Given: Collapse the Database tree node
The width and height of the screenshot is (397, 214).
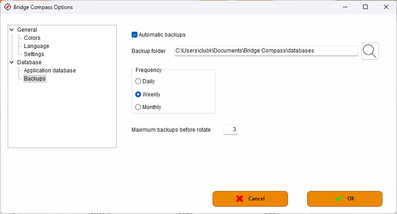Looking at the screenshot, I should coord(12,62).
